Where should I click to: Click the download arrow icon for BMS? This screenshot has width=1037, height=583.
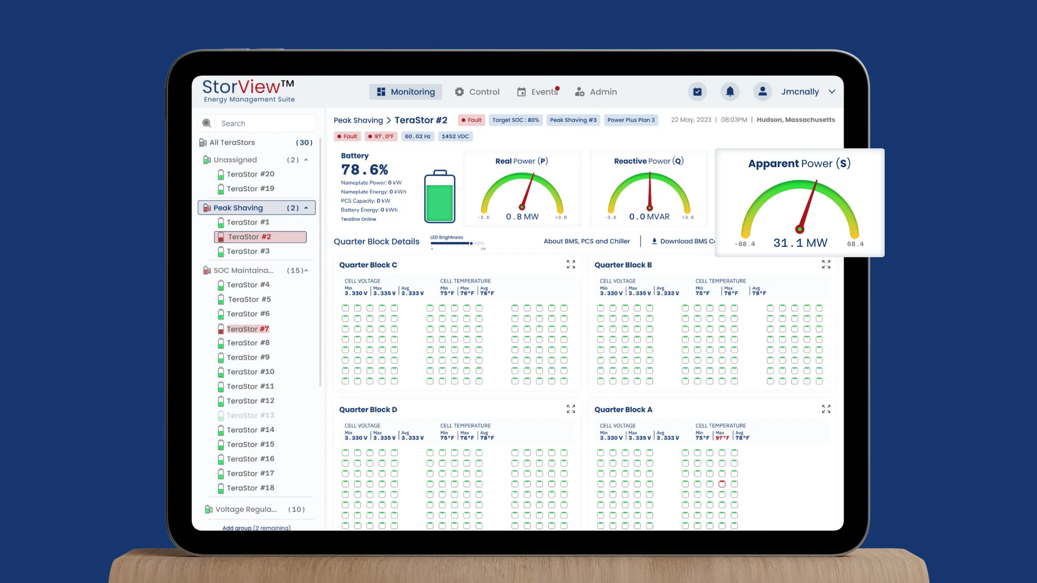tap(654, 241)
